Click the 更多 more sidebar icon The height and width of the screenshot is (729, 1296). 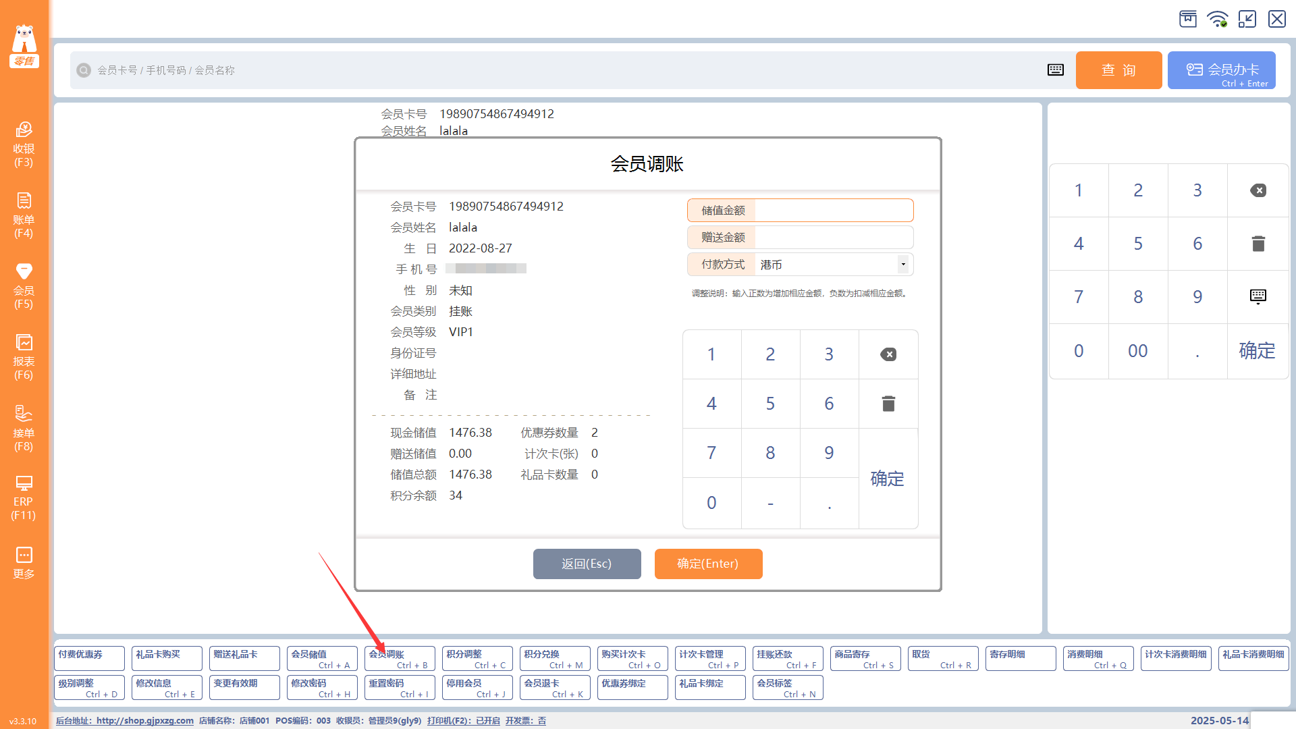pos(24,562)
